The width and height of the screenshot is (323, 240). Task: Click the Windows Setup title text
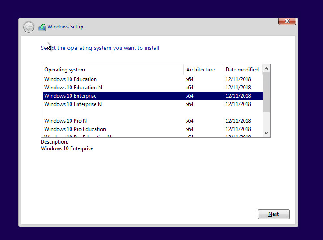65,27
